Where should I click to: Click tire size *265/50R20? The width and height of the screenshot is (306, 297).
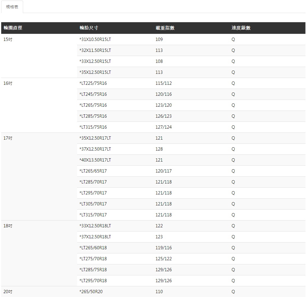pos(91,292)
